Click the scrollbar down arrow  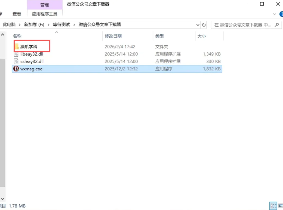pyautogui.click(x=2, y=199)
